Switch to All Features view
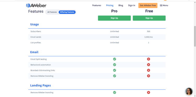196x97 pixels. (x=52, y=12)
